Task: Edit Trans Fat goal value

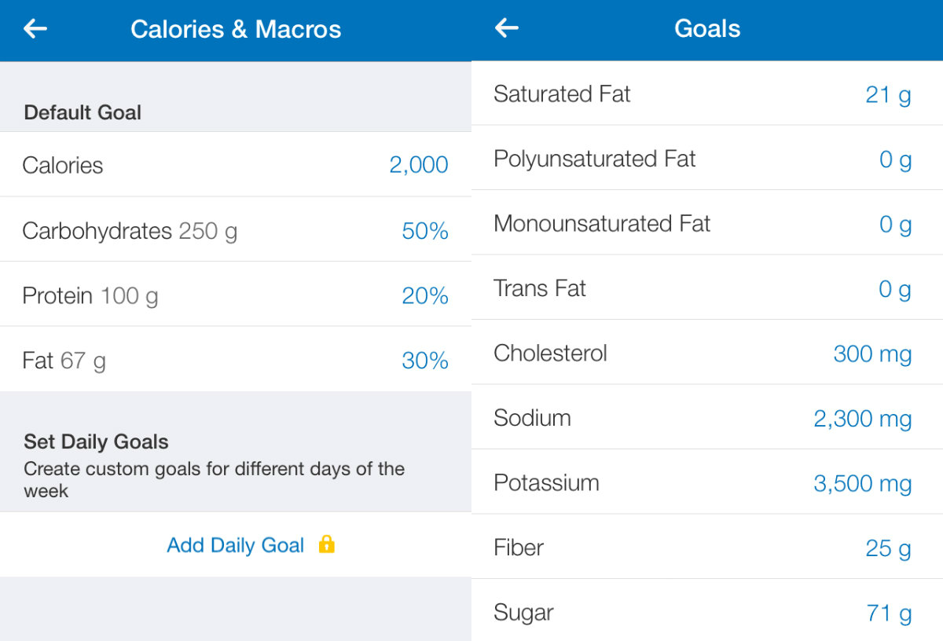Action: [x=895, y=290]
